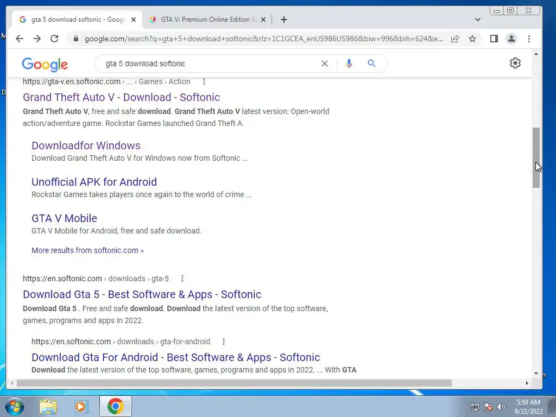View site information via lock icon
Image resolution: width=556 pixels, height=417 pixels.
pos(76,39)
